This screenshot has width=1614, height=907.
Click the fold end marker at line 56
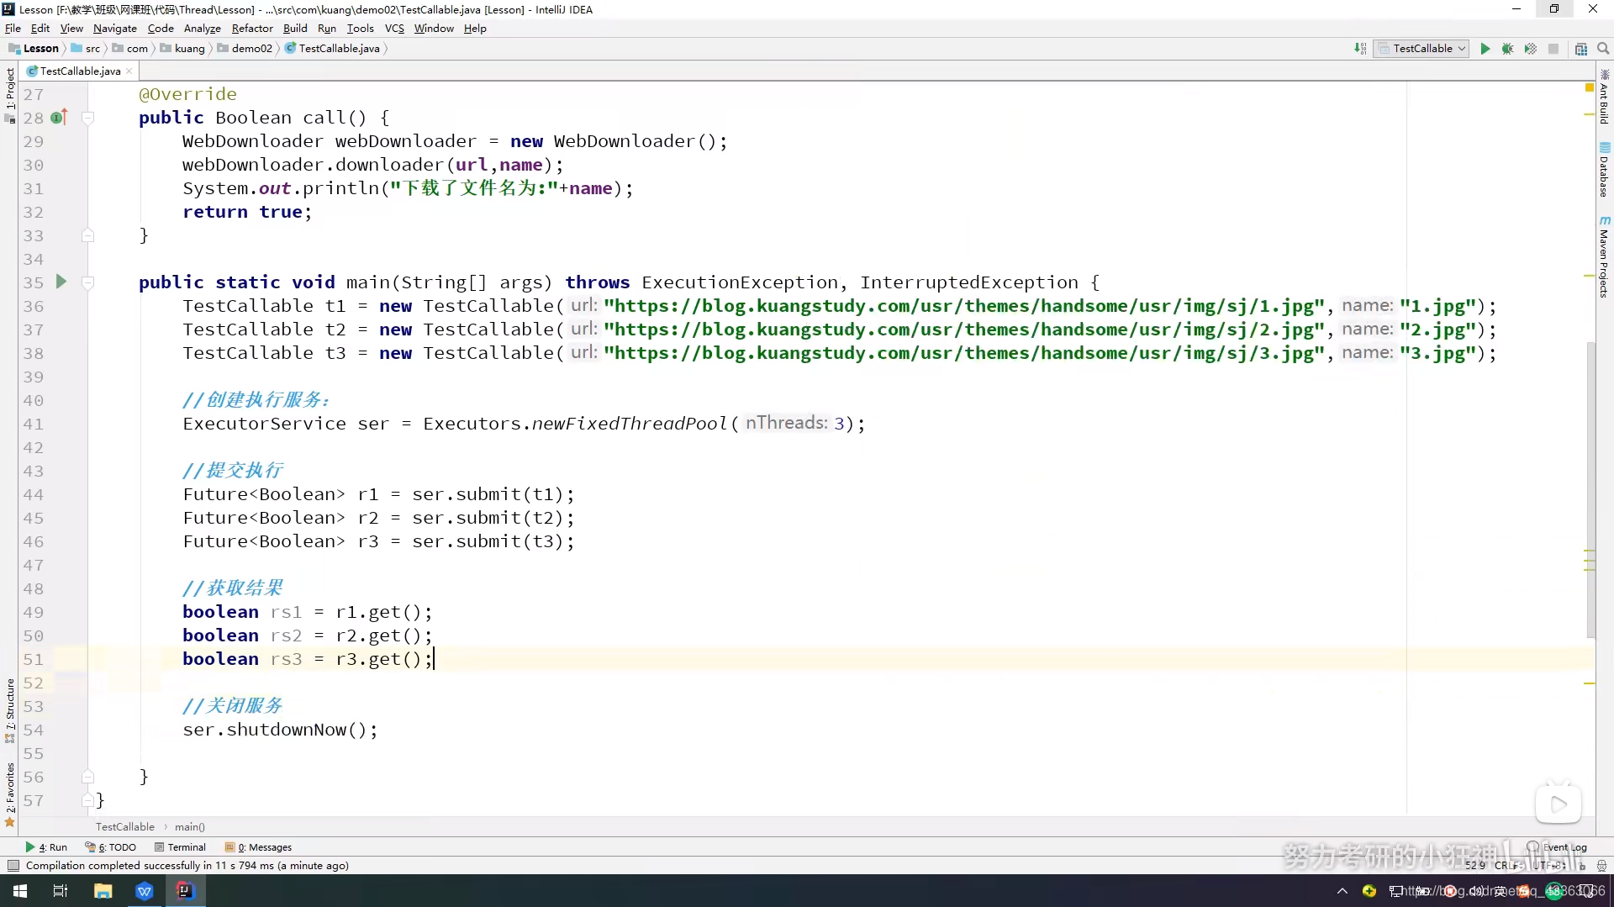pyautogui.click(x=87, y=777)
